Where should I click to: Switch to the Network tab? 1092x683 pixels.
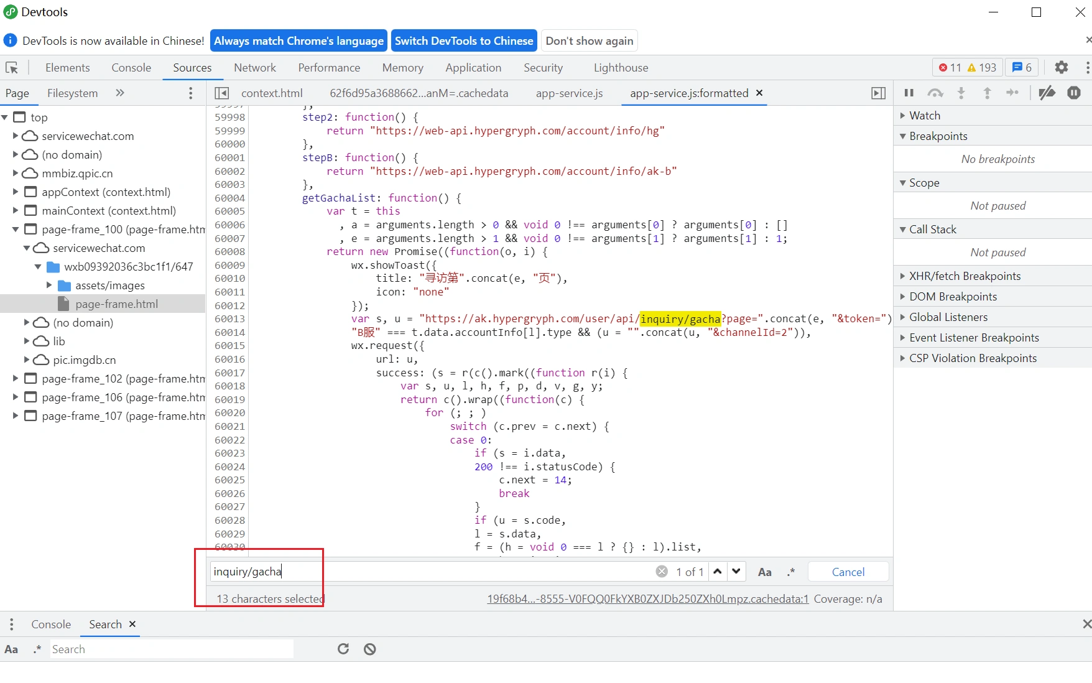coord(254,68)
